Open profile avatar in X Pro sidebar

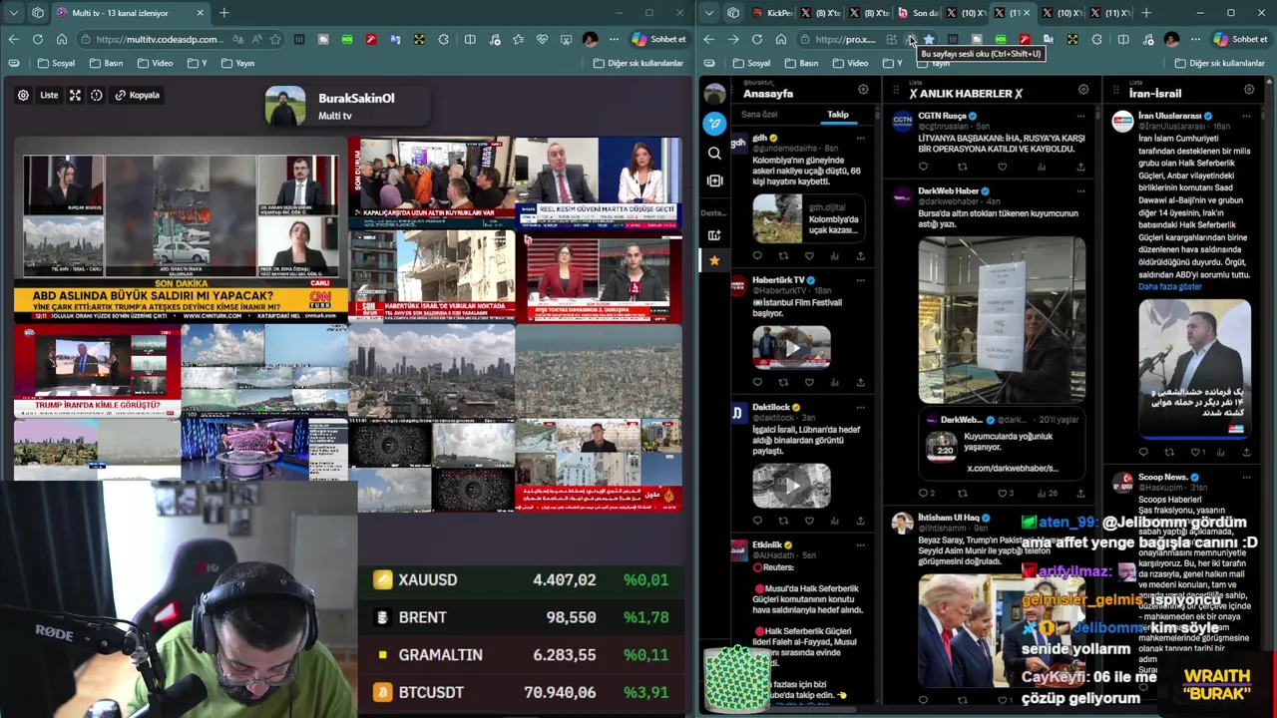(x=714, y=94)
